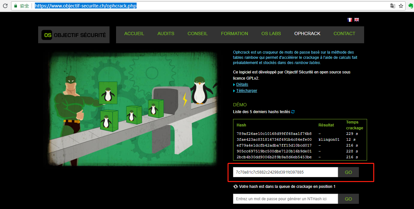Viewport: 414px width, 209px height.
Task: Open the CONTACT menu item
Action: coord(344,33)
